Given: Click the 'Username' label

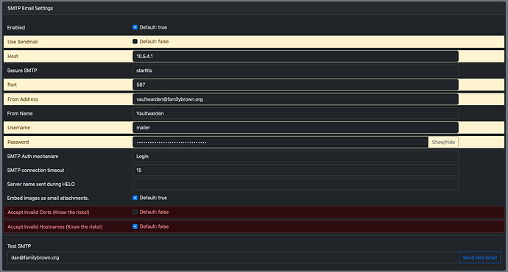Looking at the screenshot, I should coord(19,128).
